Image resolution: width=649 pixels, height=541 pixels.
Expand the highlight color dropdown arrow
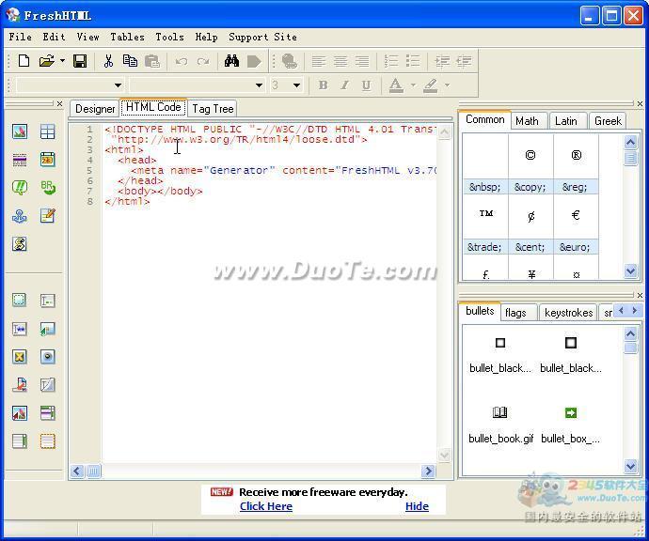447,85
